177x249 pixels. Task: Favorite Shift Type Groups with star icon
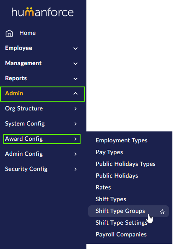click(162, 212)
